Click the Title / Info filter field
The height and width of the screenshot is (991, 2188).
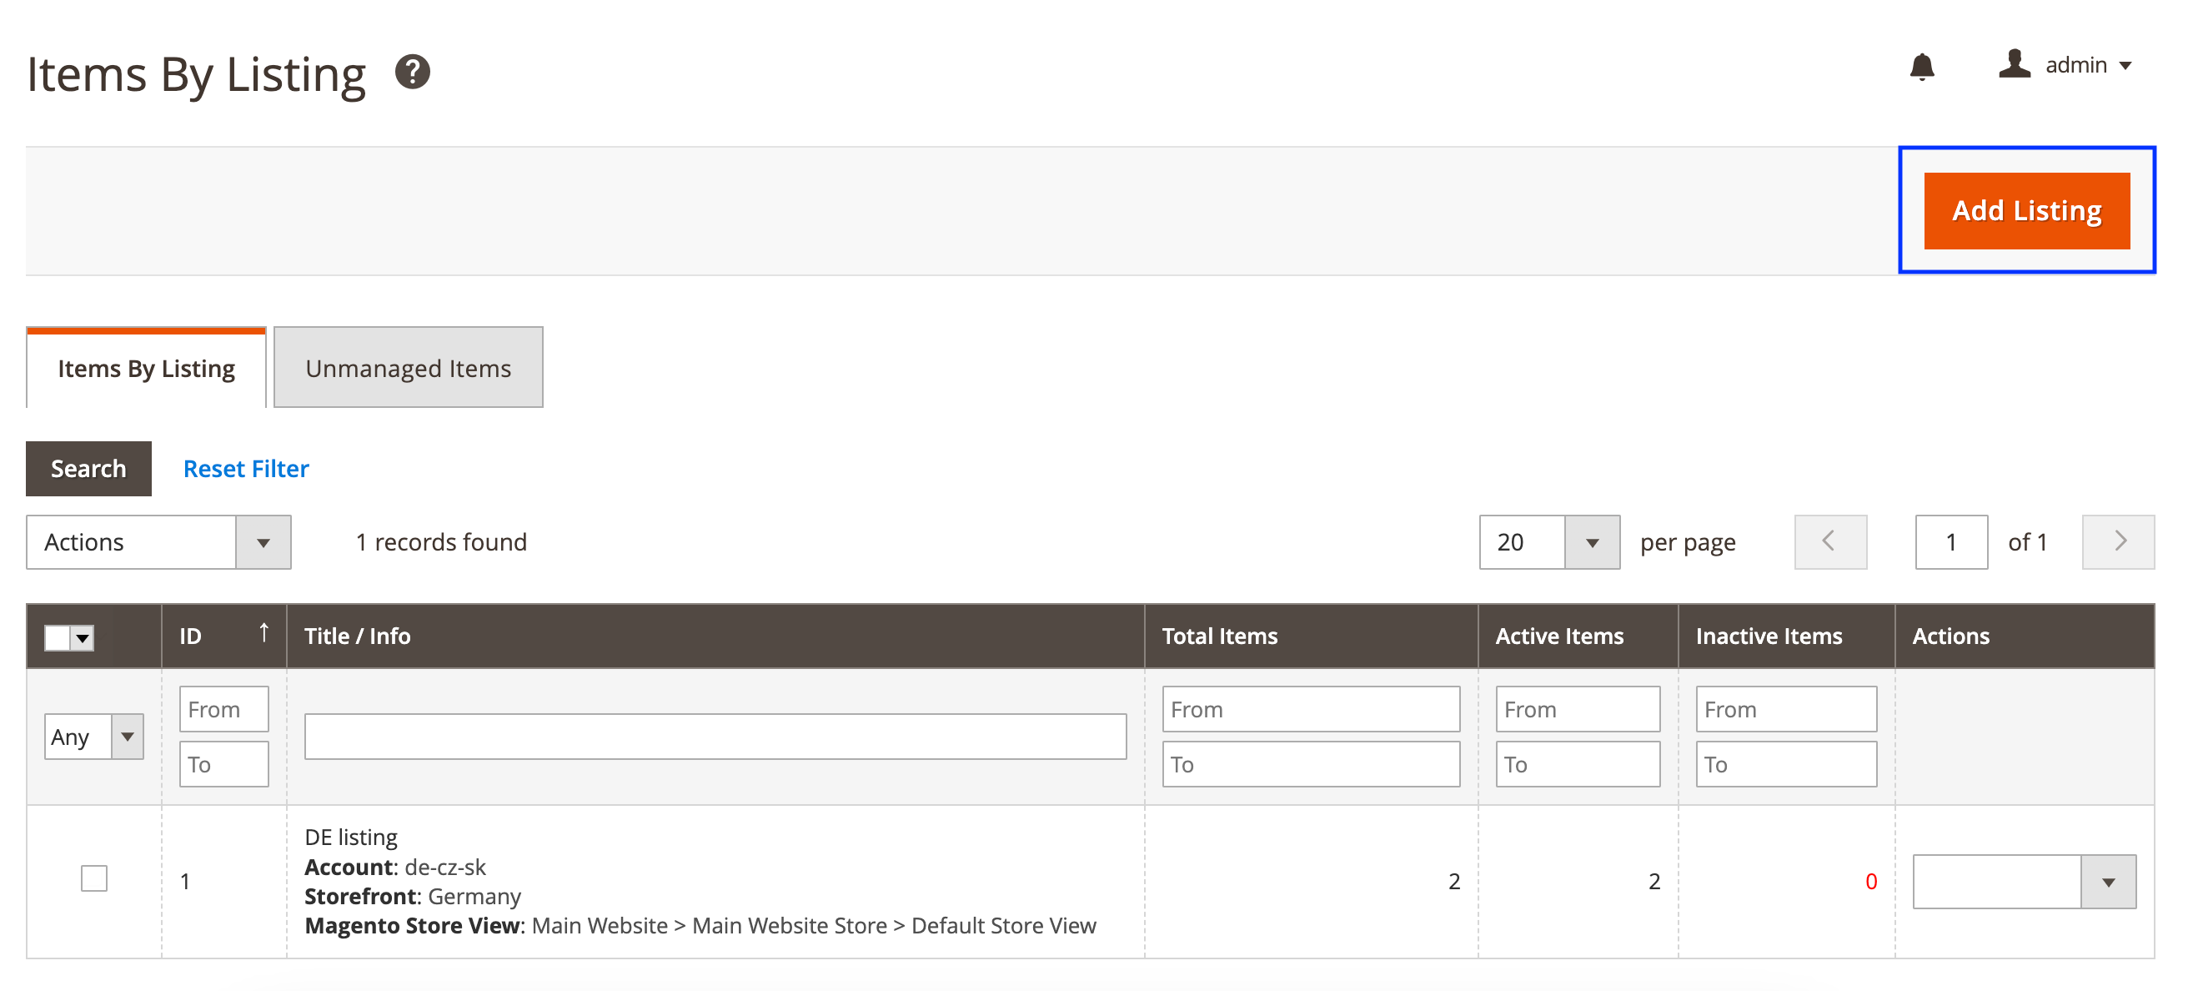715,736
